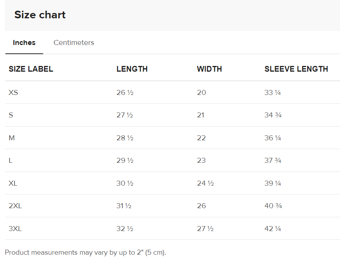Select the S size row label
Screen dimensions: 340x260
(11, 115)
